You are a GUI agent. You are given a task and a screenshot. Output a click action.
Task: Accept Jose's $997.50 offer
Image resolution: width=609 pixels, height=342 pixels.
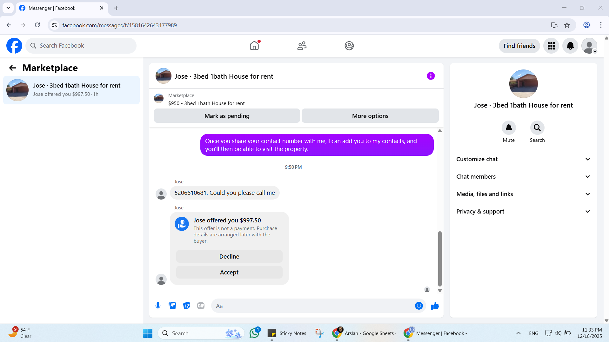229,272
